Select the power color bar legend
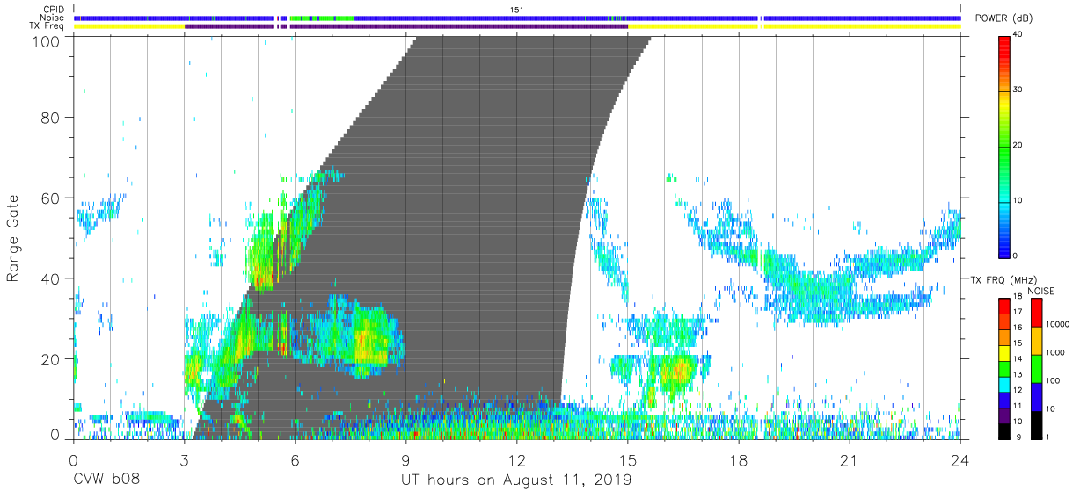Viewport: 1080px width, 498px height. (x=1003, y=146)
